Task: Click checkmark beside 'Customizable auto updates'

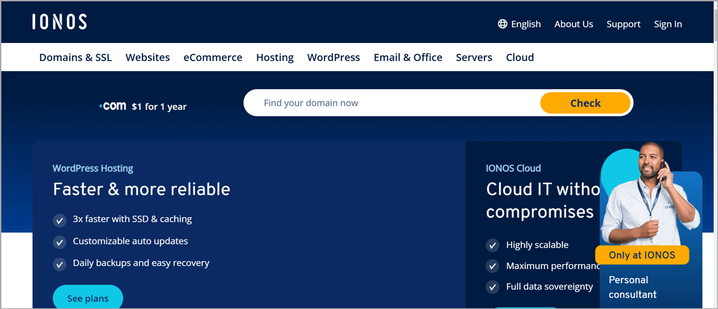Action: 59,242
